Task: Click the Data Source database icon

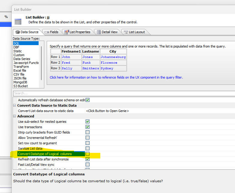Action: tap(18, 32)
